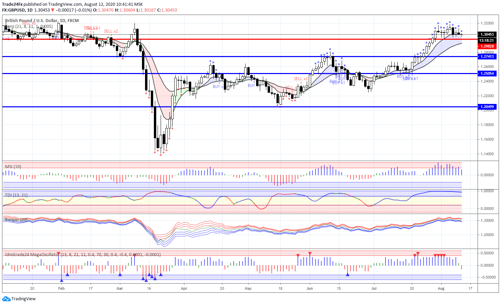This screenshot has width=501, height=305.
Task: Click the Feb label on the time axis
Action: (61, 288)
